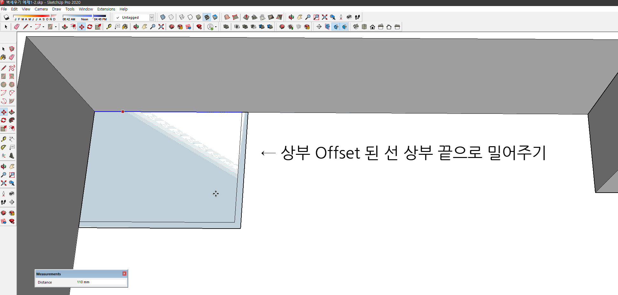Activate the Orbit tool
The image size is (618, 295).
coord(4,166)
